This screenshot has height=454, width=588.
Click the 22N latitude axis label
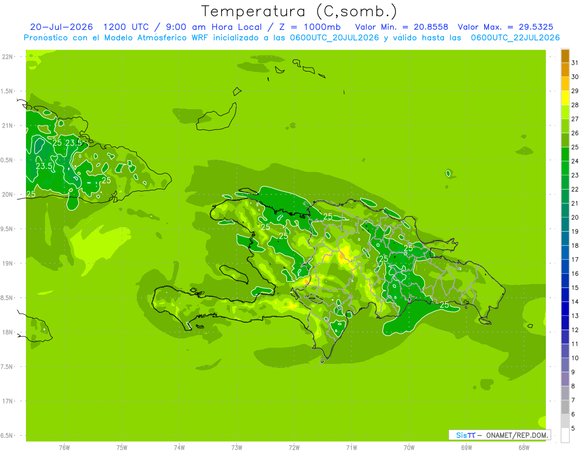coord(8,57)
